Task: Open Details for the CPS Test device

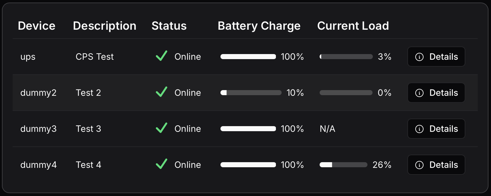Action: [x=436, y=57]
